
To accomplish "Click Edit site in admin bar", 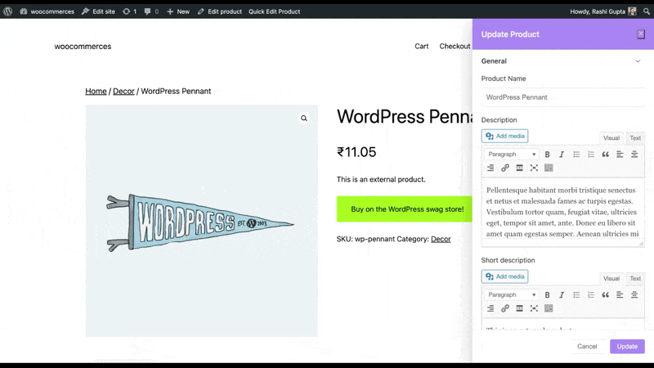I will [x=98, y=11].
